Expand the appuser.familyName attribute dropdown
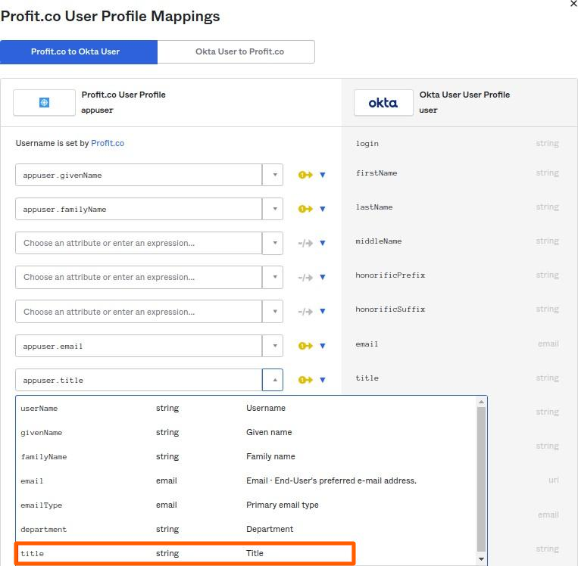This screenshot has height=566, width=578. pyautogui.click(x=273, y=209)
